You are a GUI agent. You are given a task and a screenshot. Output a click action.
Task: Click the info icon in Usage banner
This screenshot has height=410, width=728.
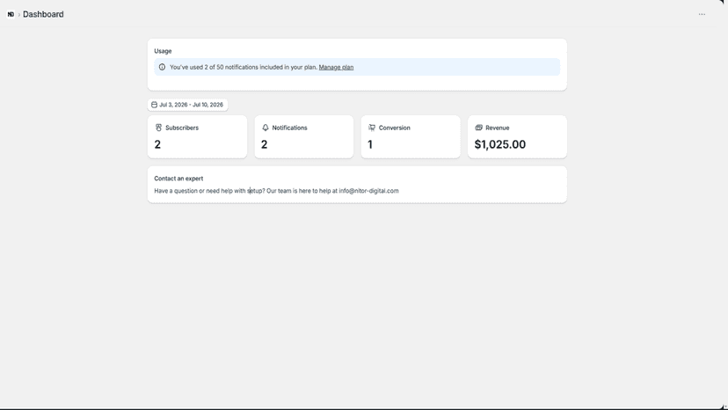[x=162, y=67]
